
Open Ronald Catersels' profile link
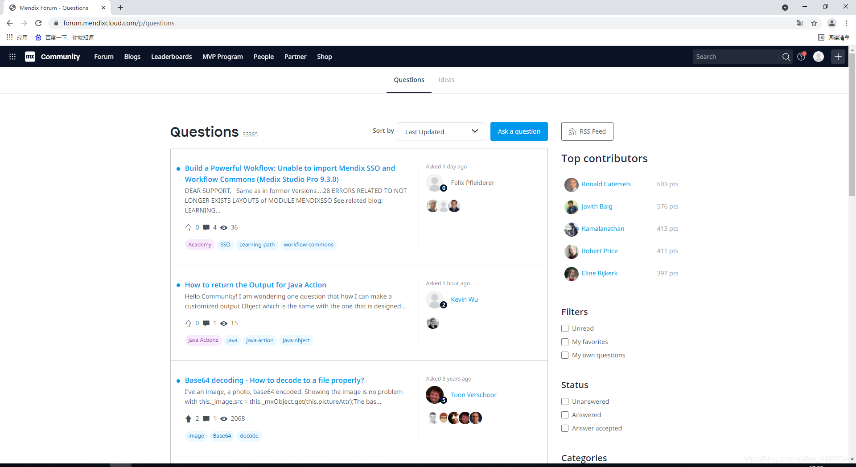point(606,184)
